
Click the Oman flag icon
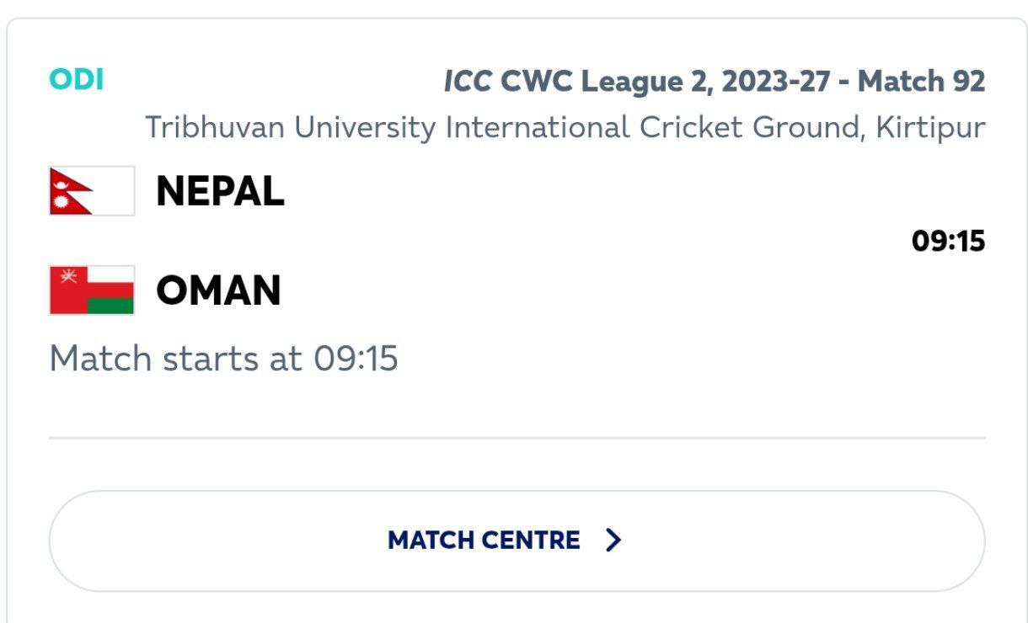[92, 290]
